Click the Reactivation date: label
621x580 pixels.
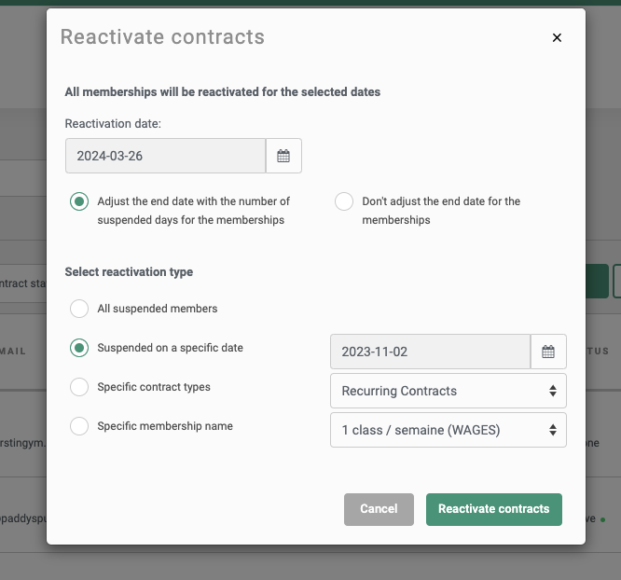point(113,124)
